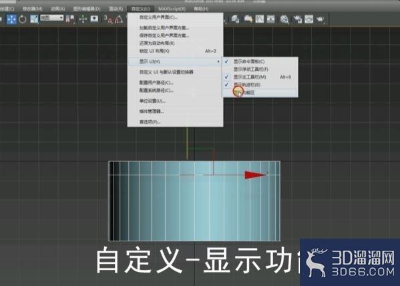Check 显示浮动工具栏(F) in submenu
Image resolution: width=400 pixels, height=286 pixels.
click(260, 69)
